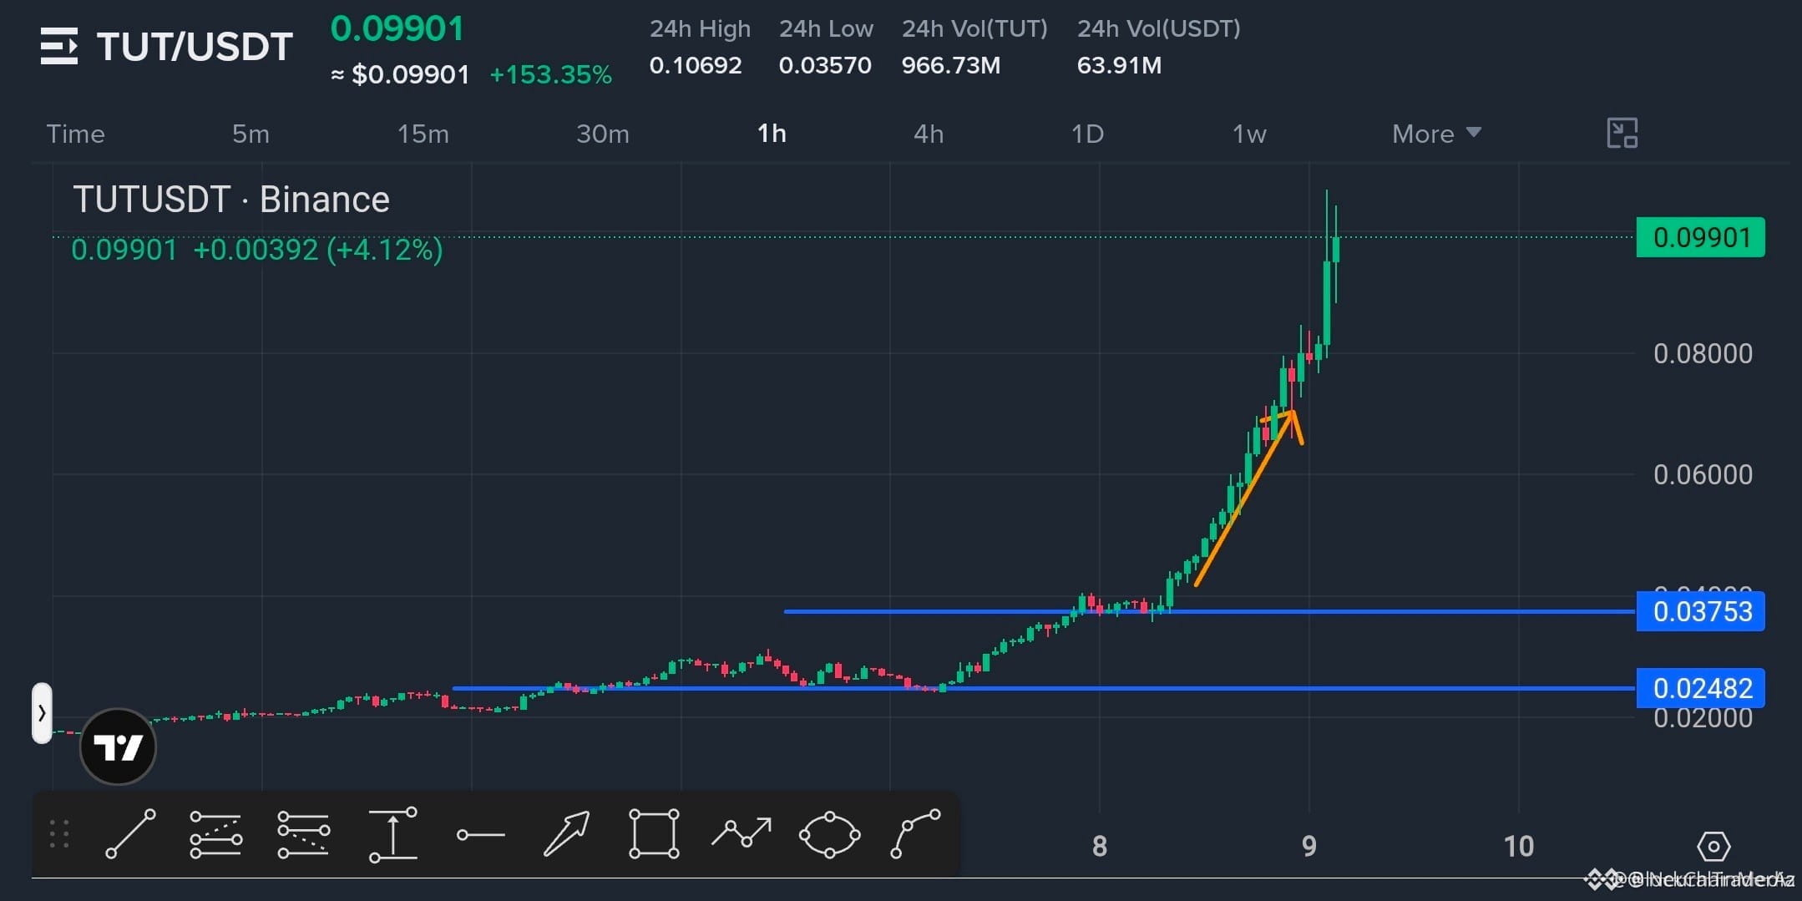Switch to the 1D timeframe
The width and height of the screenshot is (1802, 901).
[1087, 134]
